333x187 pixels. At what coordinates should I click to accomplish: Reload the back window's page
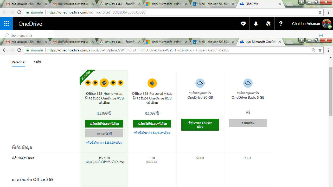tap(19, 12)
